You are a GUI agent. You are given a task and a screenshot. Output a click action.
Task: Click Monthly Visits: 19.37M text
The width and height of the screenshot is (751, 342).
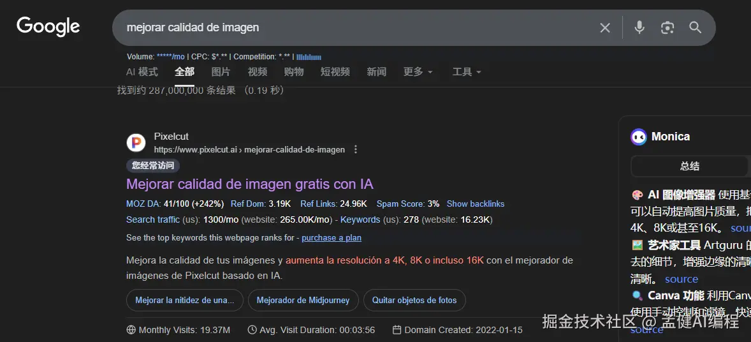pos(184,330)
